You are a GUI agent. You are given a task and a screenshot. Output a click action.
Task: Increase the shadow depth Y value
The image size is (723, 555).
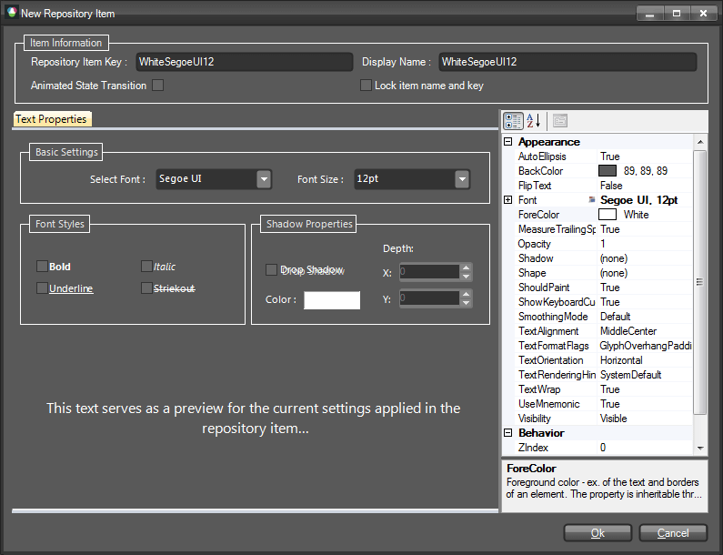point(467,294)
